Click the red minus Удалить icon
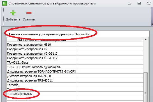 pos(29,13)
